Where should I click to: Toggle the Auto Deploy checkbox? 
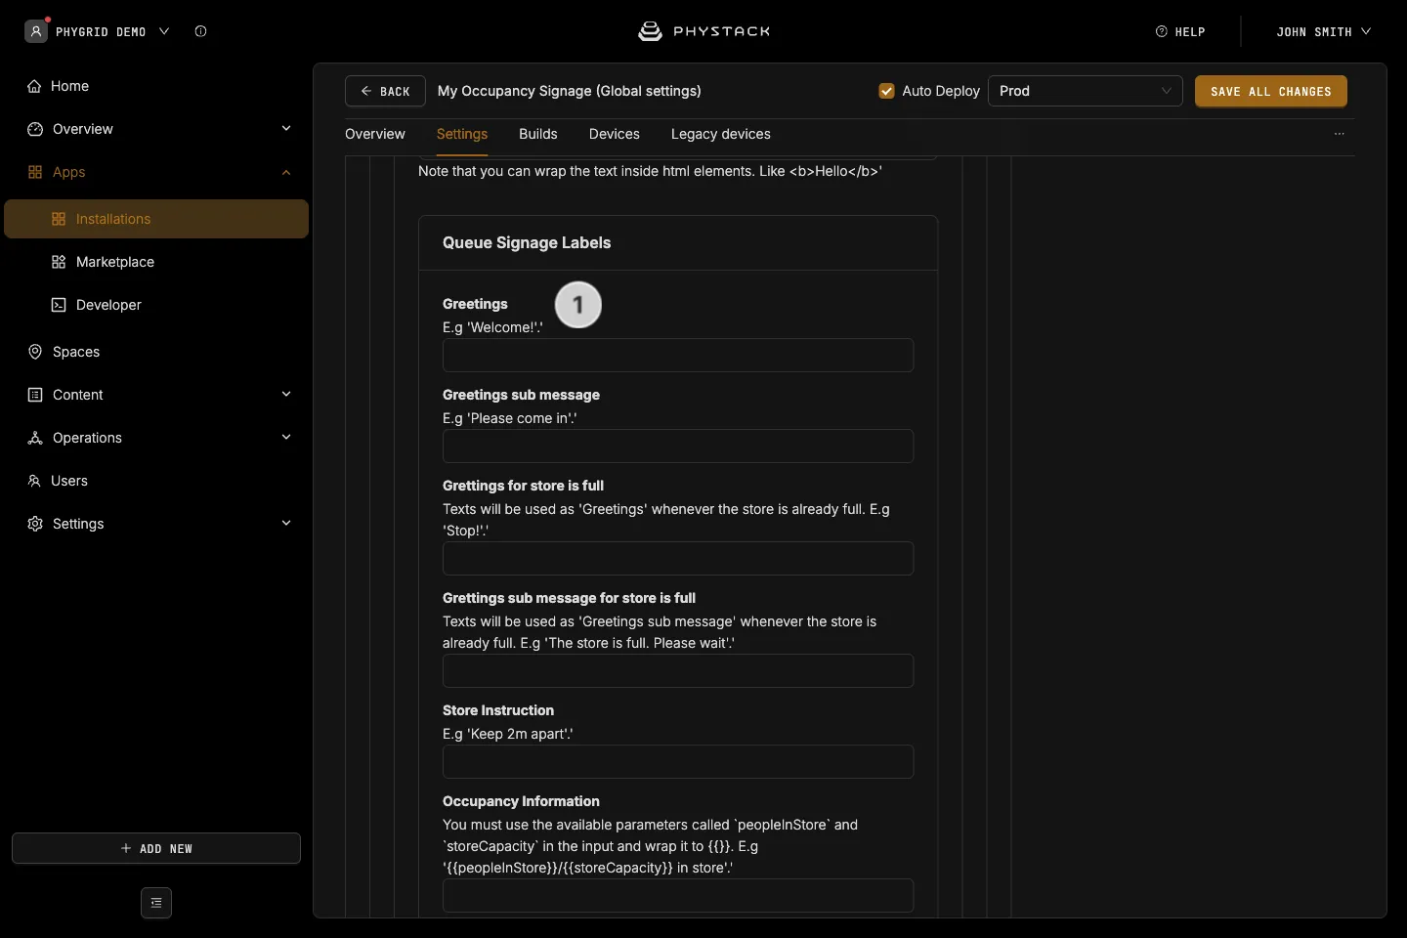coord(887,91)
